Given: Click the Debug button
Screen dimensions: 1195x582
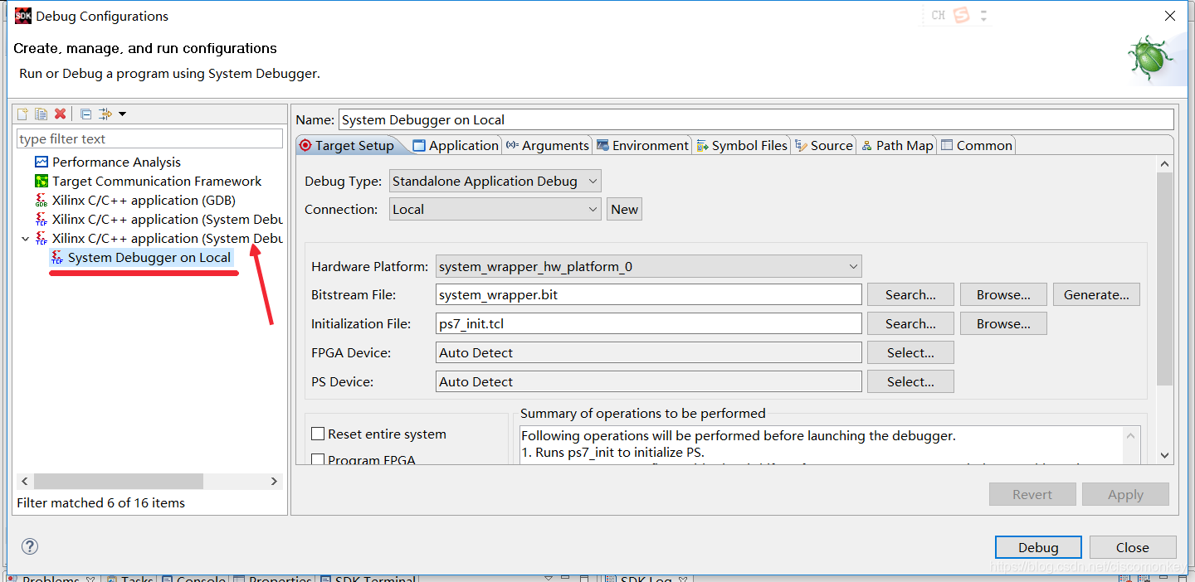Looking at the screenshot, I should (1038, 547).
